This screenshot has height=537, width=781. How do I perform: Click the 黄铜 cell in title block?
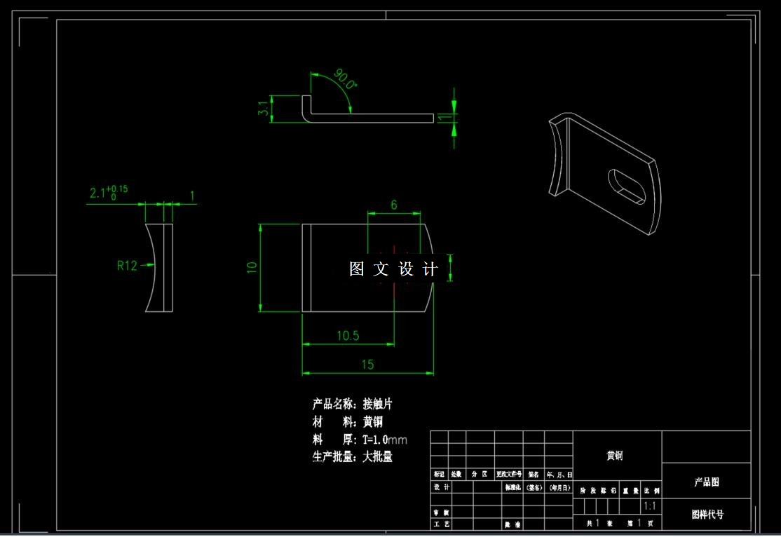(615, 455)
